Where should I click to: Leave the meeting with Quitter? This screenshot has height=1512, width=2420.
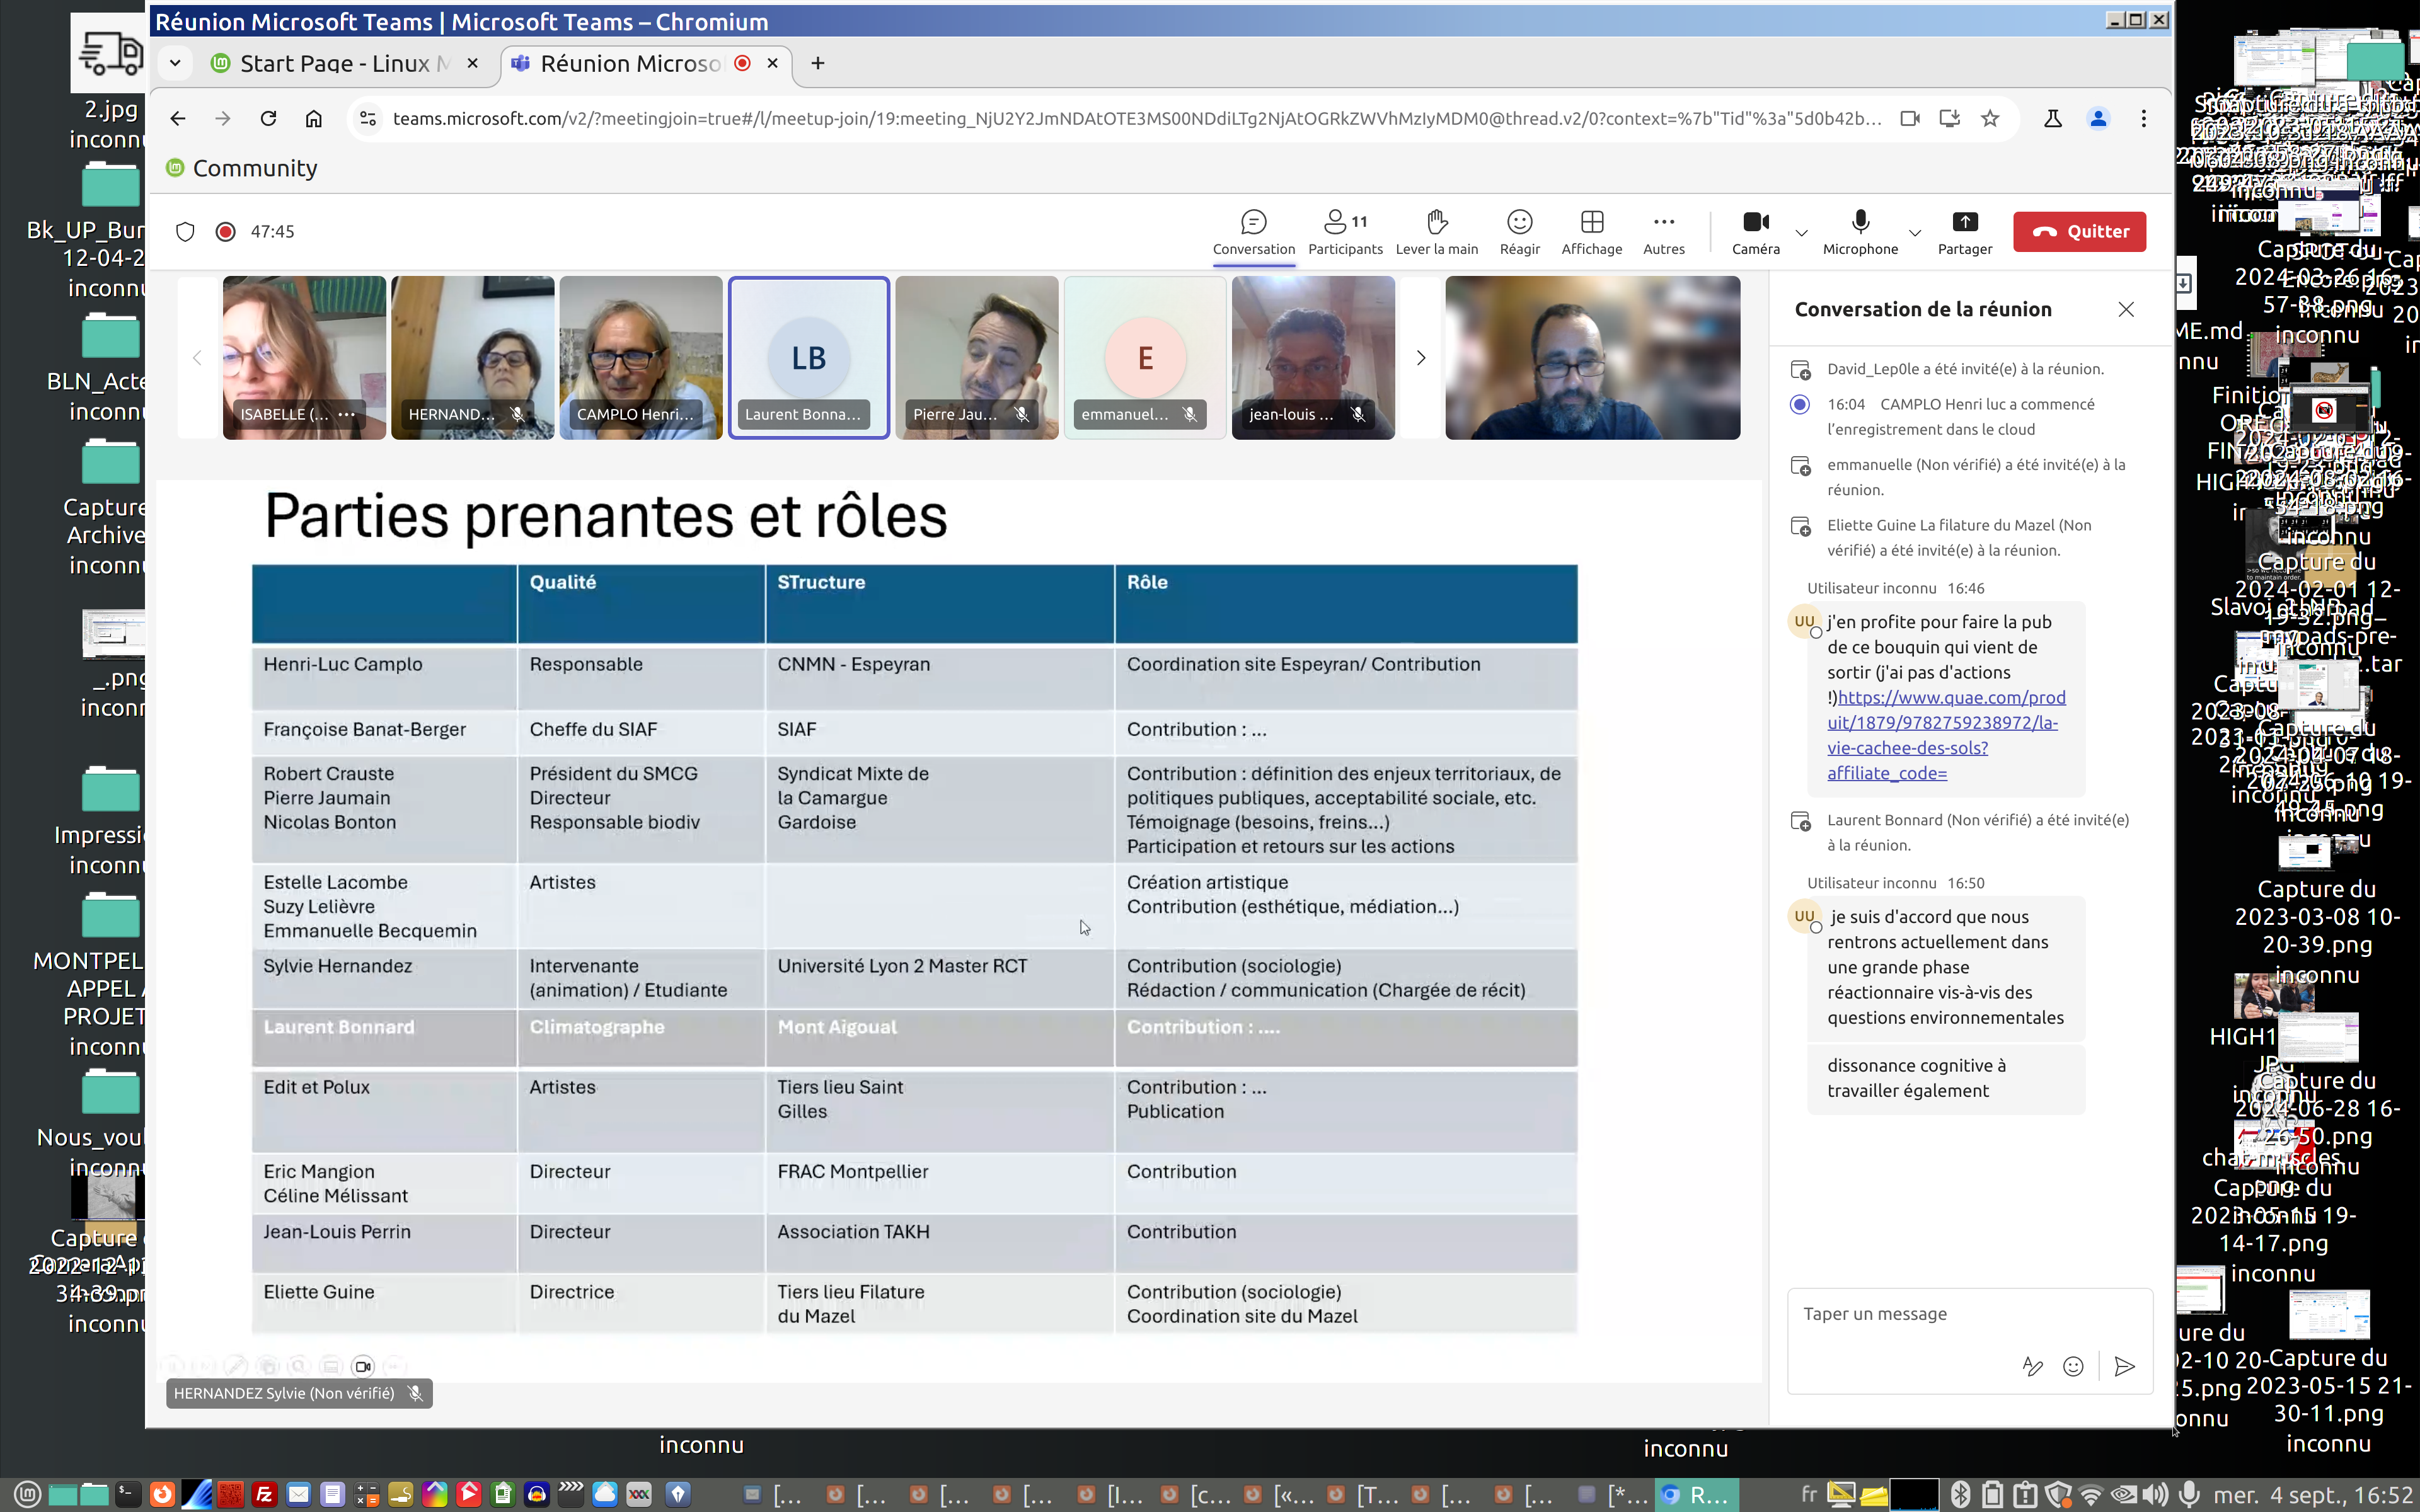pos(2079,231)
